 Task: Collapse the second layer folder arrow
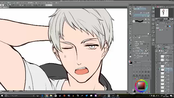pos(160,63)
